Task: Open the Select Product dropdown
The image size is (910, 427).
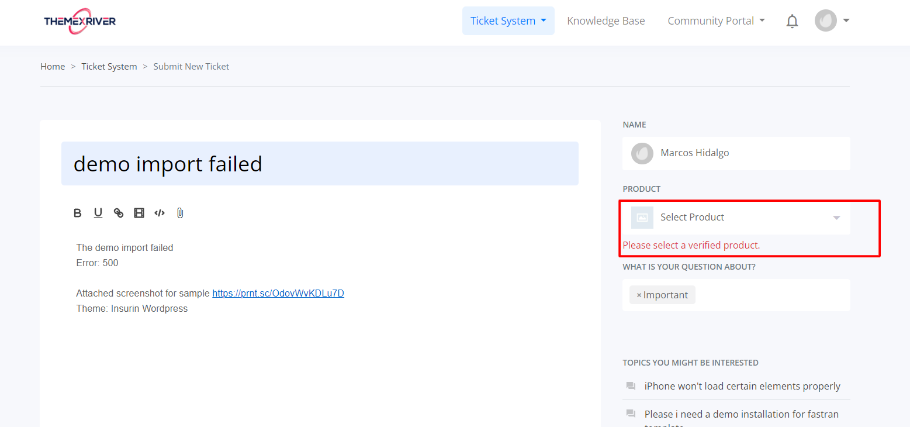Action: pos(736,218)
